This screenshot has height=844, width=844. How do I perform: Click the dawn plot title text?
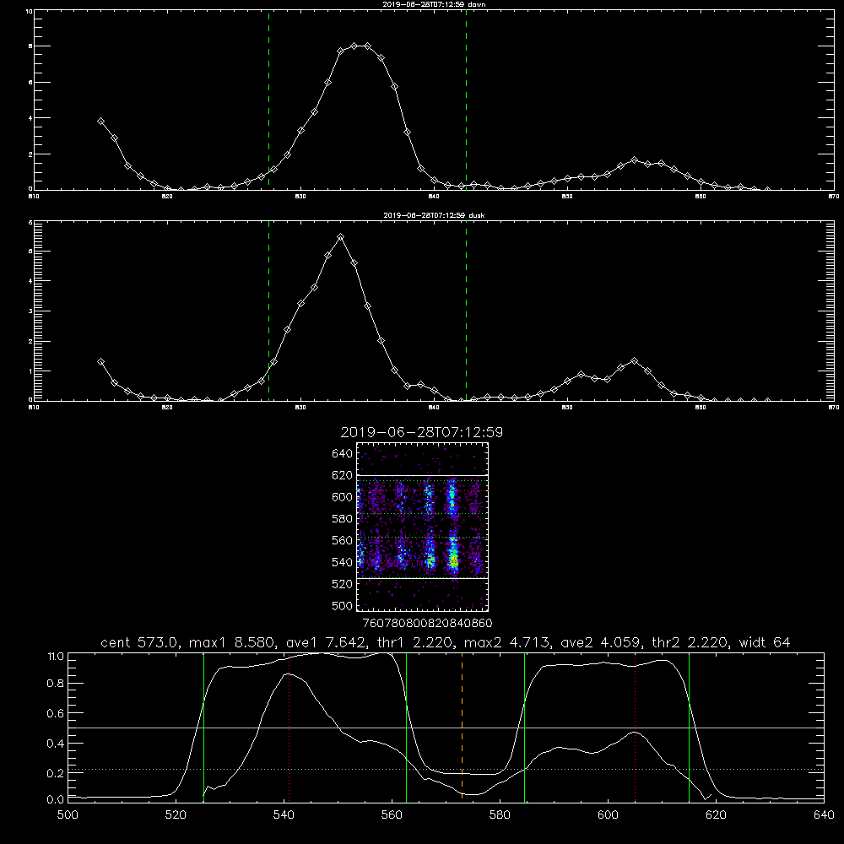(x=434, y=4)
